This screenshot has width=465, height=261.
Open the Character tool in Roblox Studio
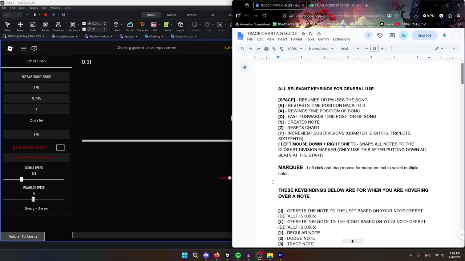pos(142,26)
